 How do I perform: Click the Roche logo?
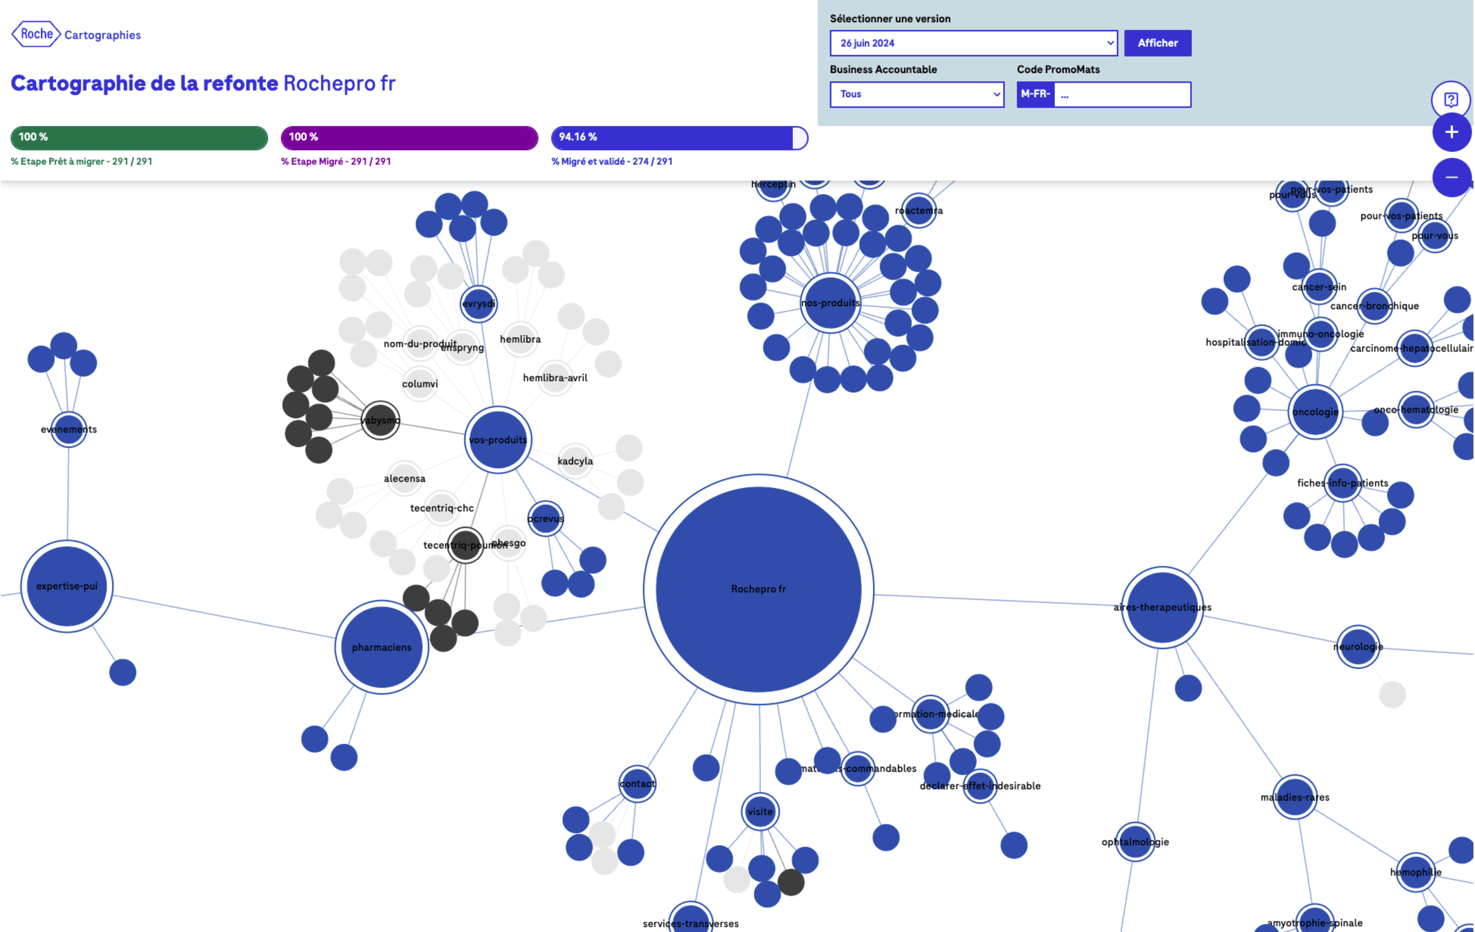tap(36, 34)
